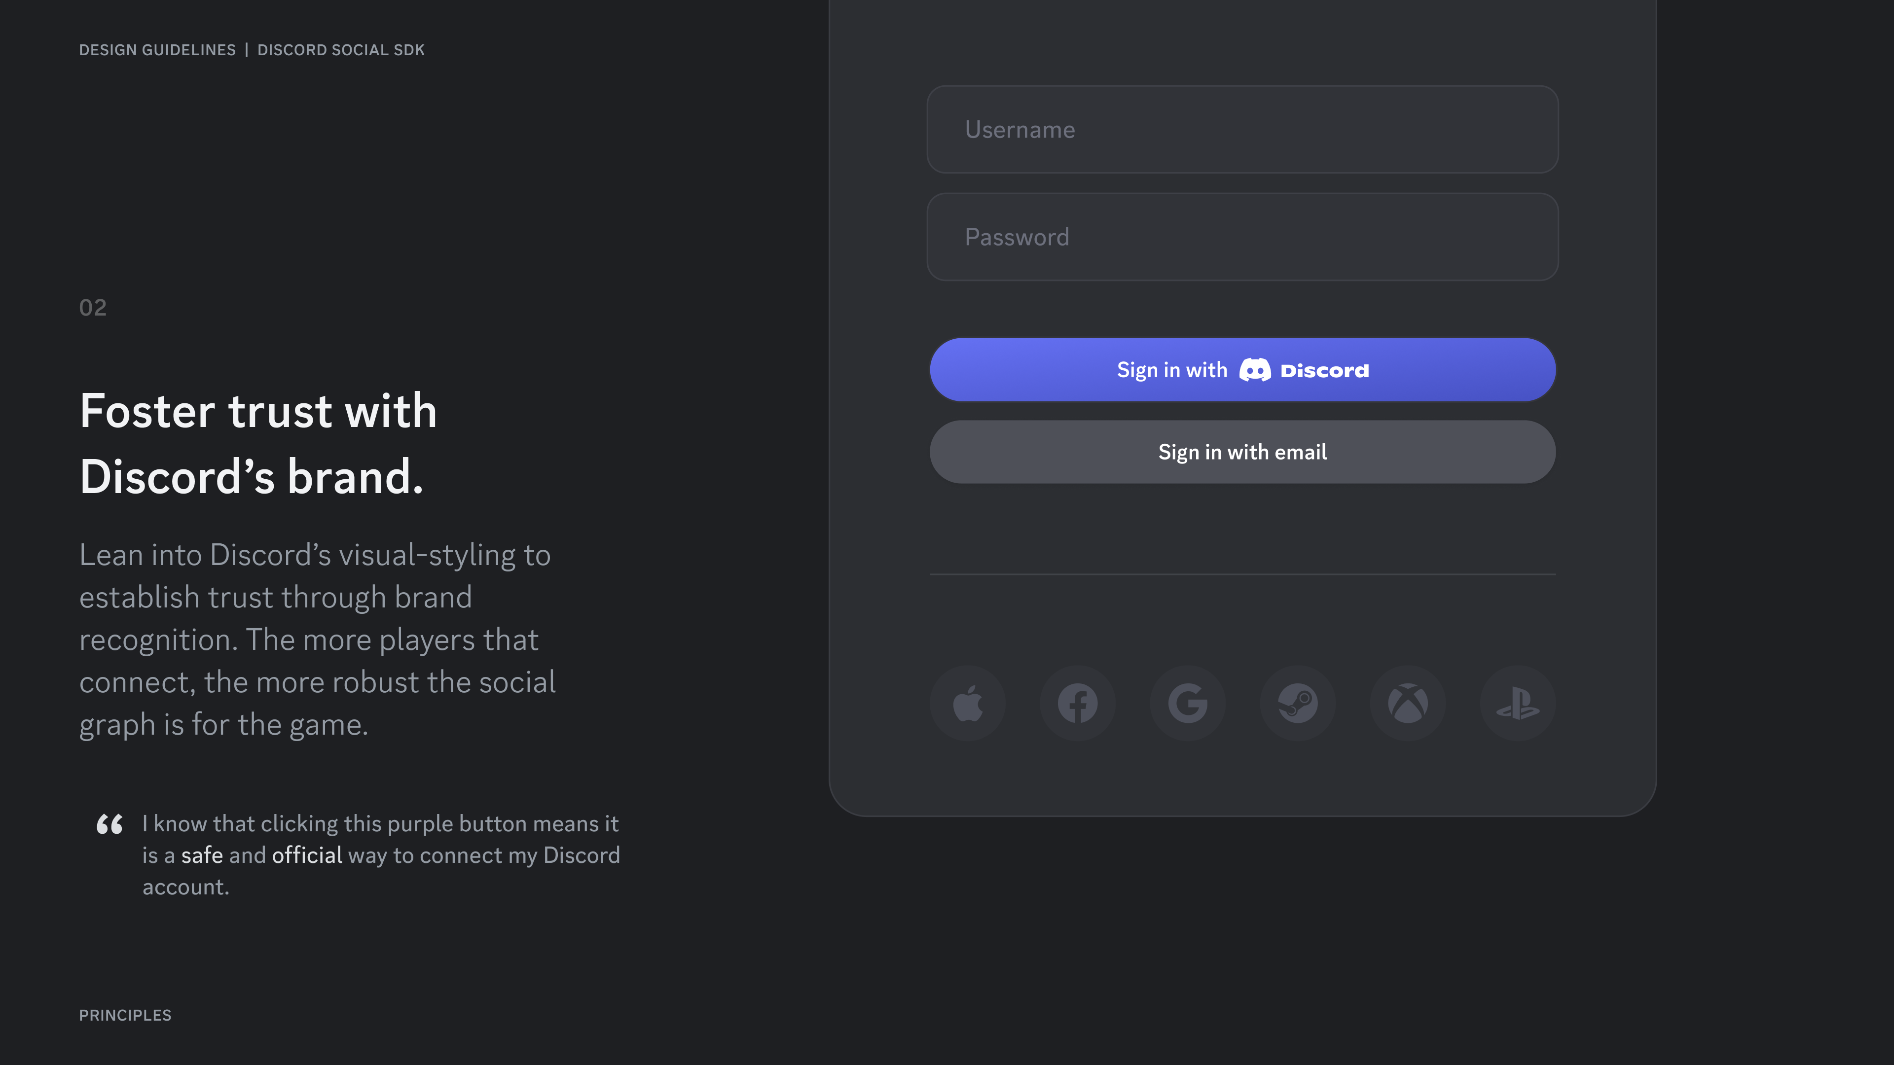This screenshot has width=1894, height=1065.
Task: Click the testimonial quote text
Action: [x=381, y=855]
